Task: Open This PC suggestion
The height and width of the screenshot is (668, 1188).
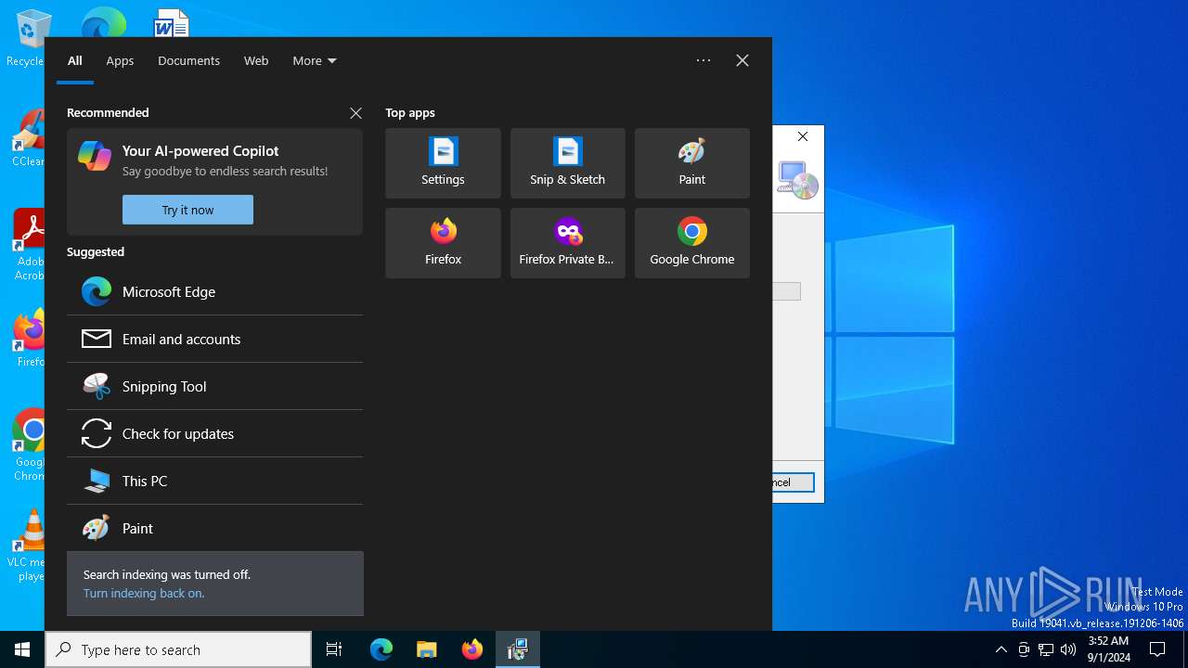Action: pos(214,481)
